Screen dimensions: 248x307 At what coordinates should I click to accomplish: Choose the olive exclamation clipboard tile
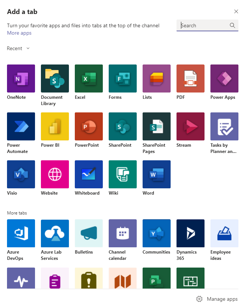(89, 278)
